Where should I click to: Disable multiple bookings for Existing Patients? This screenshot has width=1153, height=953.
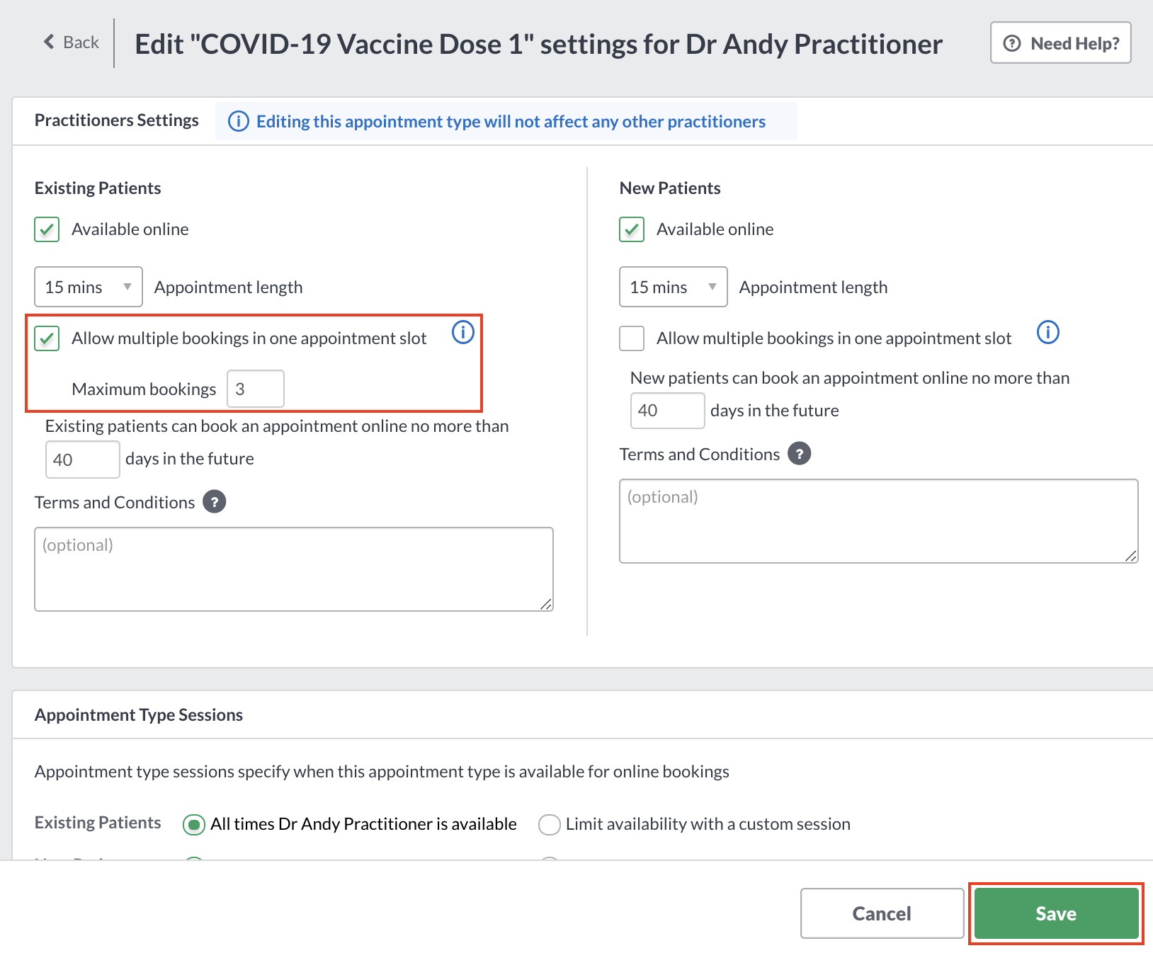(47, 338)
